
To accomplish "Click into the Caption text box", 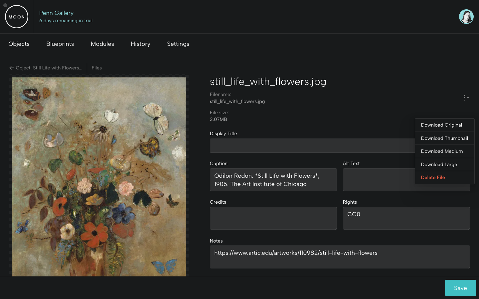I will [273, 180].
